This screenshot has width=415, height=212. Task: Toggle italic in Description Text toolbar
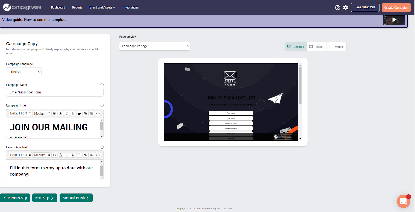(x=67, y=155)
